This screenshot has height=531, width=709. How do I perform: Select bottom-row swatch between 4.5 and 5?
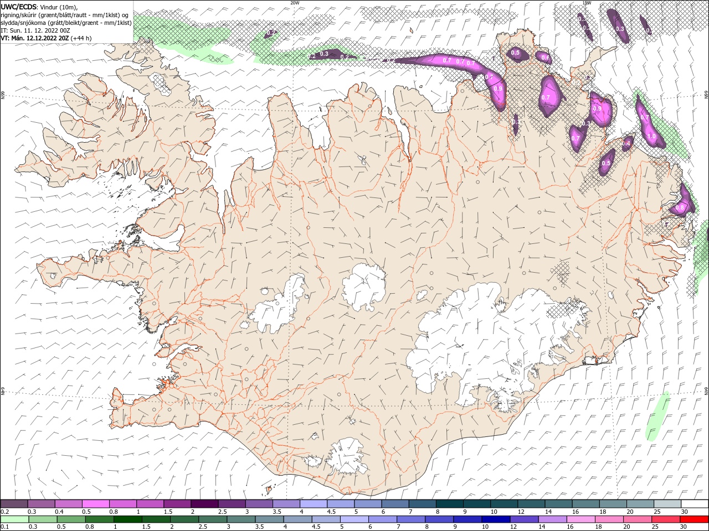pyautogui.click(x=326, y=519)
